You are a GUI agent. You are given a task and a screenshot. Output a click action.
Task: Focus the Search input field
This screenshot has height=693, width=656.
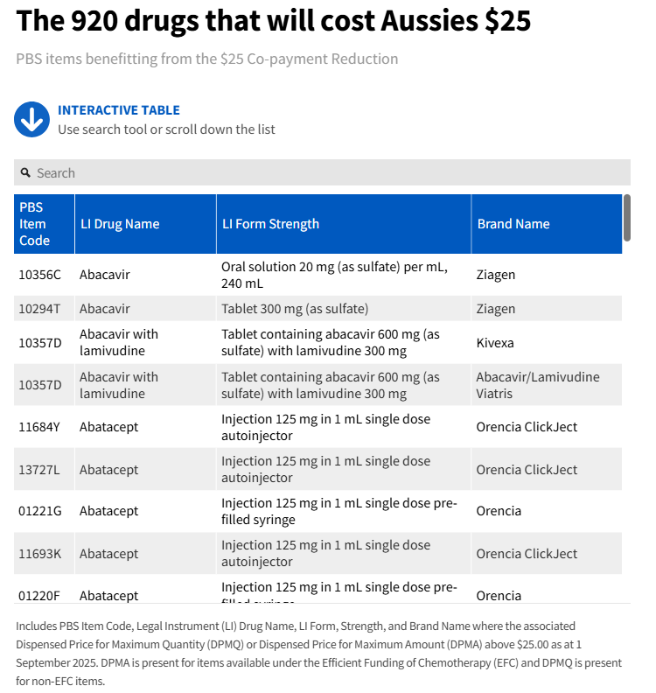pos(322,172)
